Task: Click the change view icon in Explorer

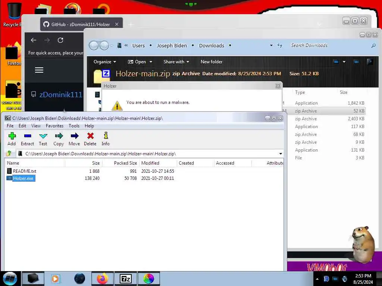Action: (x=336, y=62)
